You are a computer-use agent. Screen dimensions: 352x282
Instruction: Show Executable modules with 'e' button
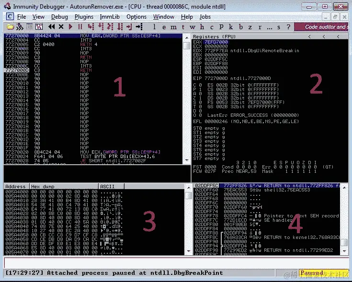coord(164,27)
